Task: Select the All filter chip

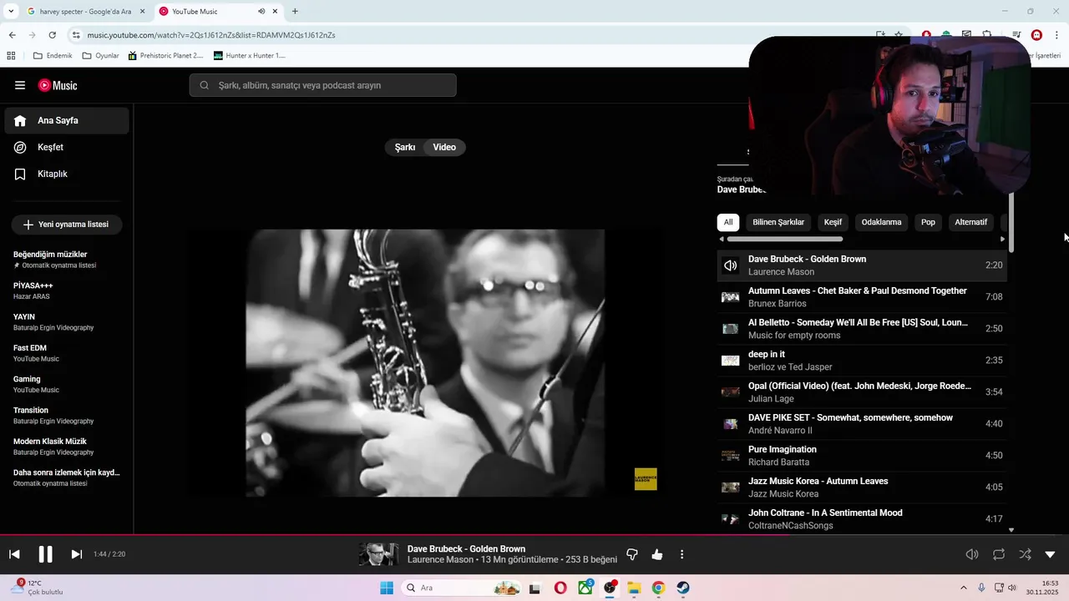Action: click(x=728, y=222)
